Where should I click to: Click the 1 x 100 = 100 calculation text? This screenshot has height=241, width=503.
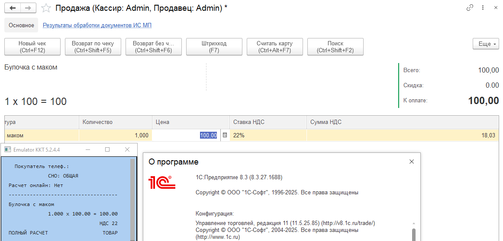35,101
